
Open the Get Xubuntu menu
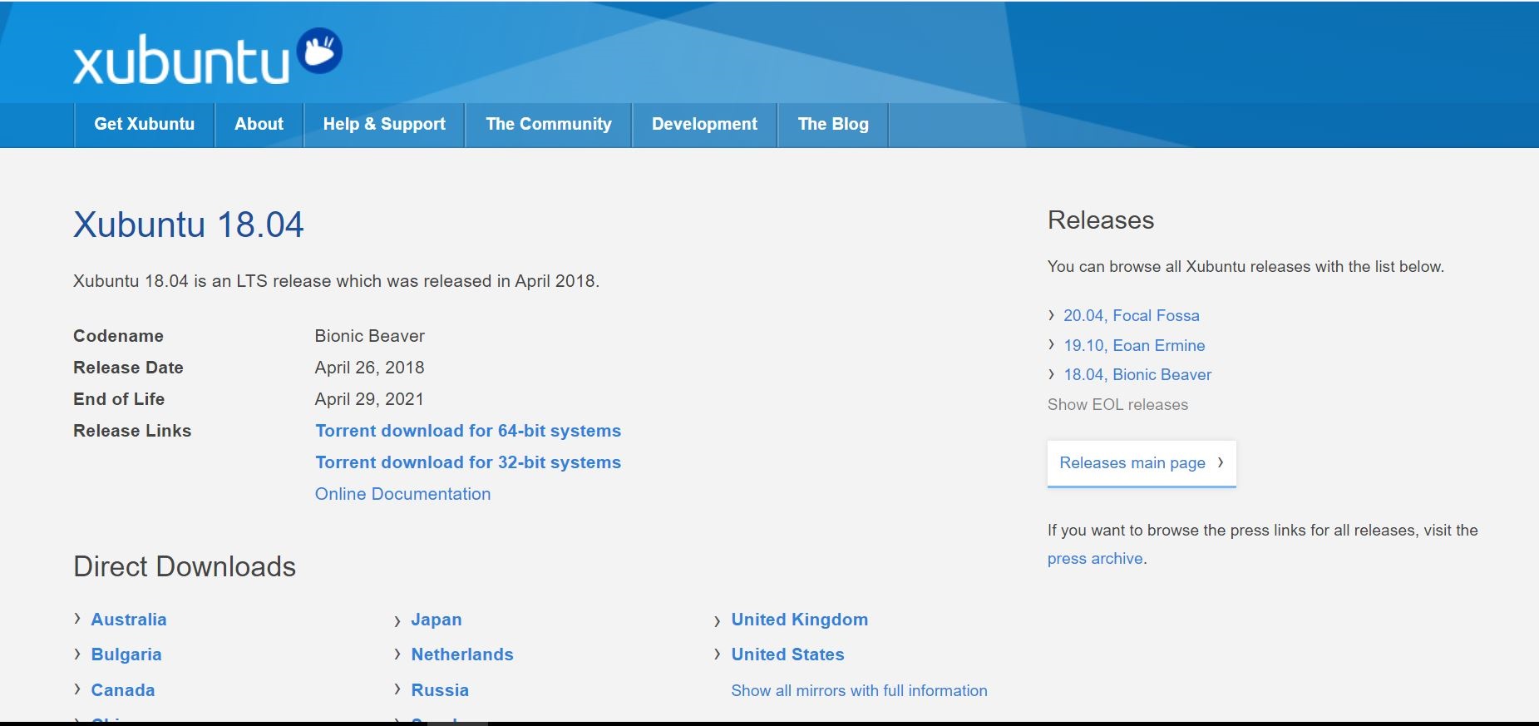(145, 125)
